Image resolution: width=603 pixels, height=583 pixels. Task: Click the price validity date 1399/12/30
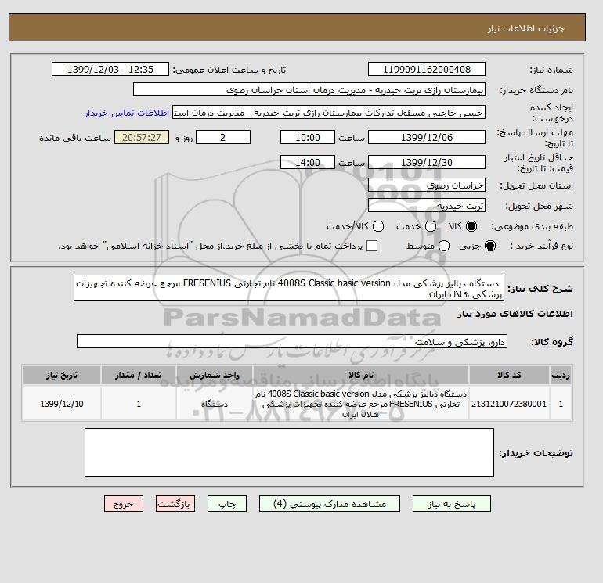click(x=427, y=162)
